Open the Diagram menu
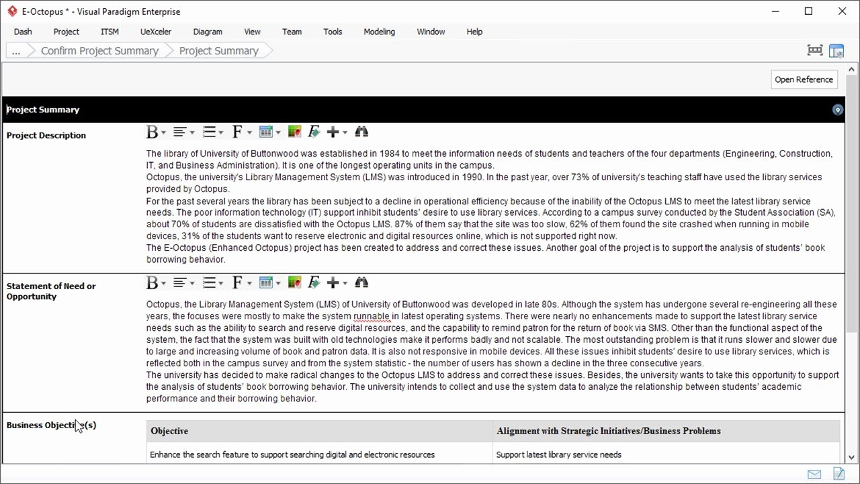The height and width of the screenshot is (484, 860). pyautogui.click(x=208, y=32)
